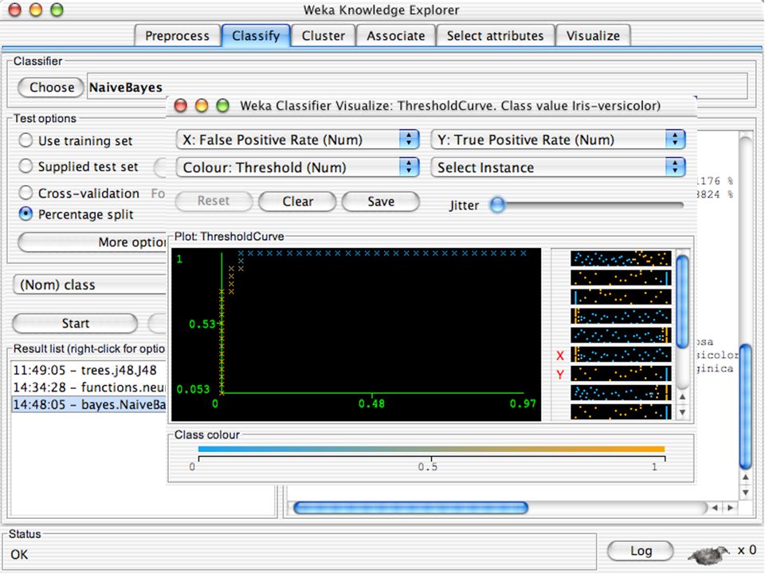
Task: Click attribute panel scroll down arrow
Action: click(x=683, y=412)
